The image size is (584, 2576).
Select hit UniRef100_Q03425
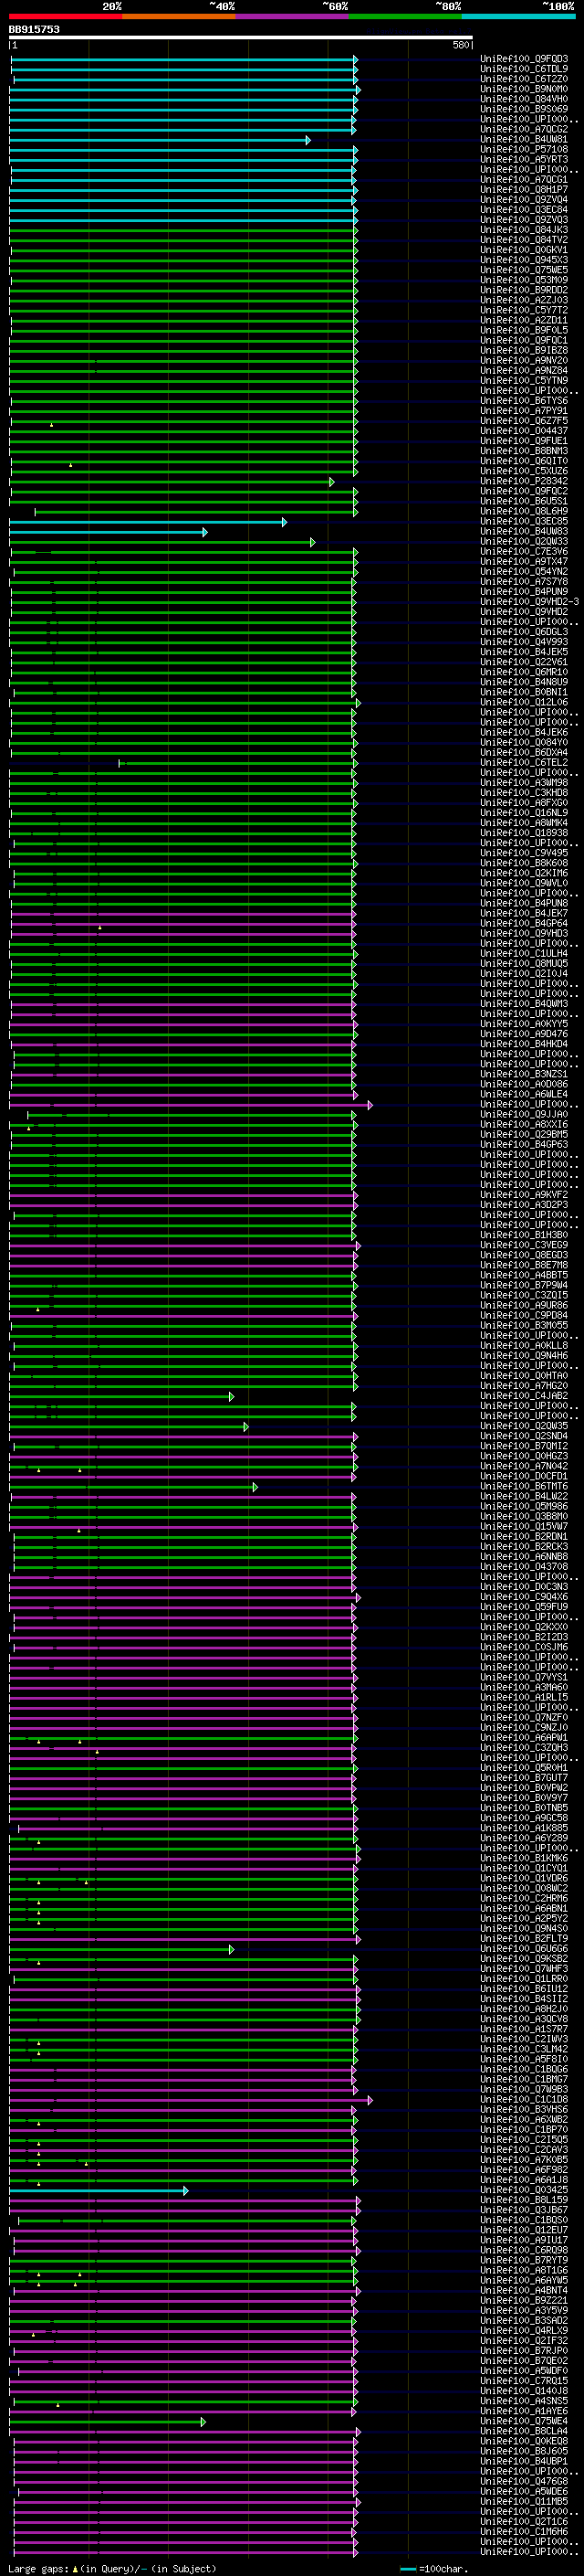click(x=524, y=2189)
